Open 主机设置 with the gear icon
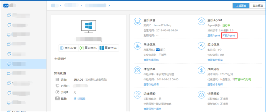 (68, 48)
